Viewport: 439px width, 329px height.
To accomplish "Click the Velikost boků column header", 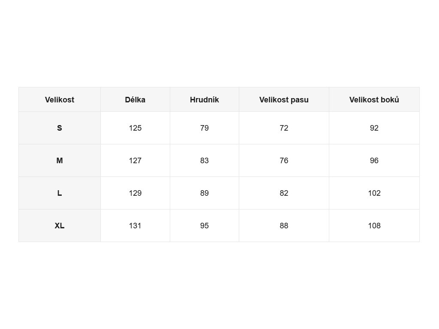I will coord(374,99).
